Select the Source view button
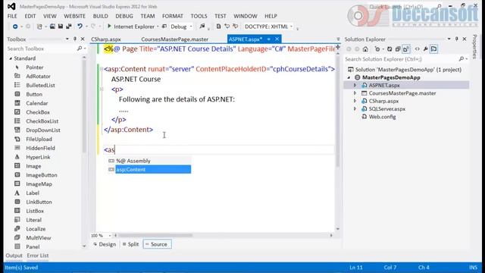485x273 pixels. coord(157,244)
